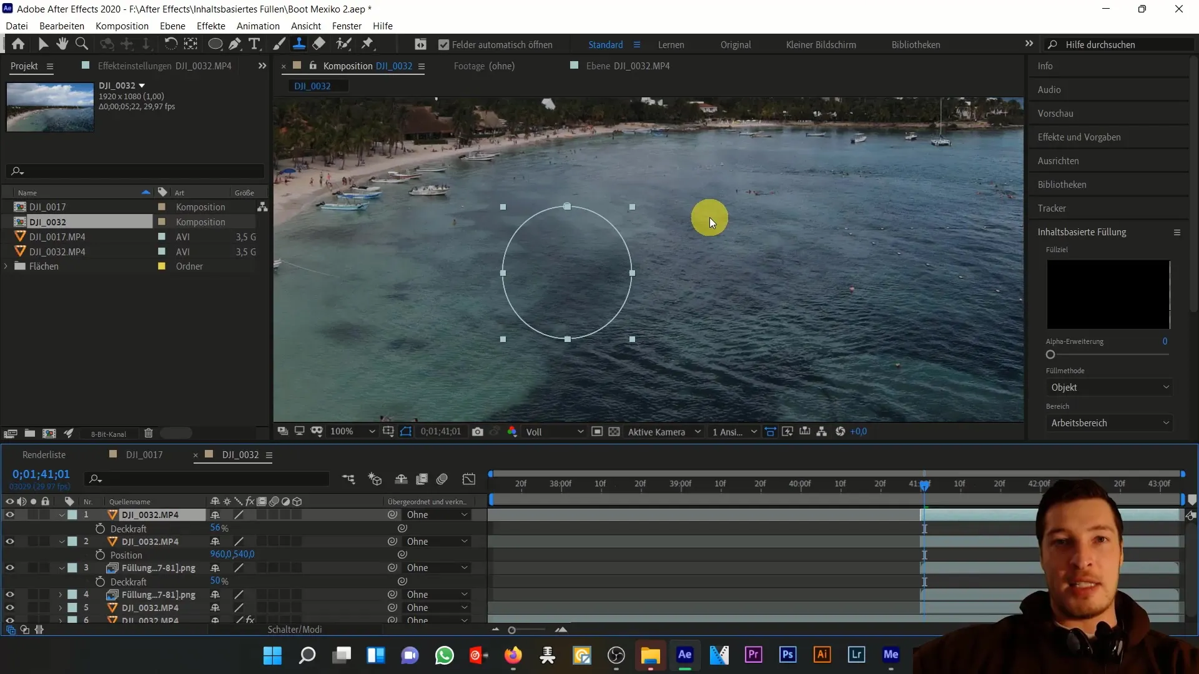
Task: Click the Zoom tool icon
Action: click(82, 44)
